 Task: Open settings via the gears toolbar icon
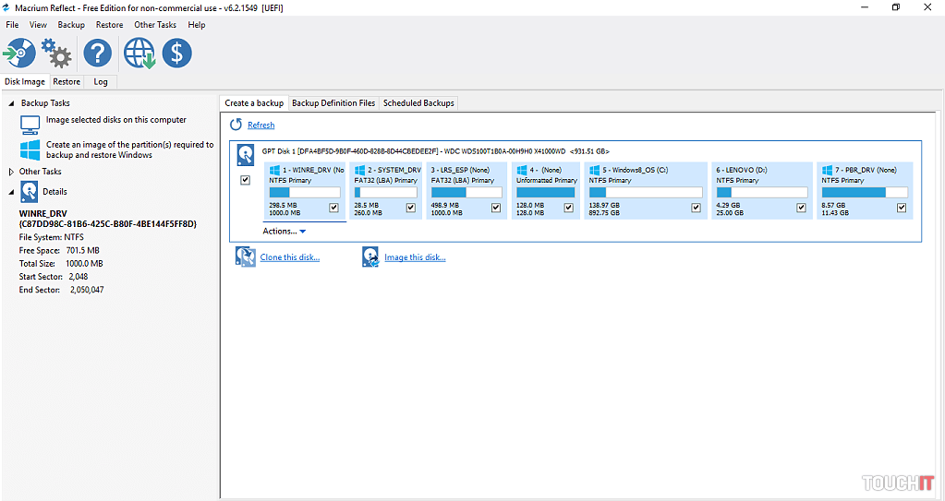(57, 54)
